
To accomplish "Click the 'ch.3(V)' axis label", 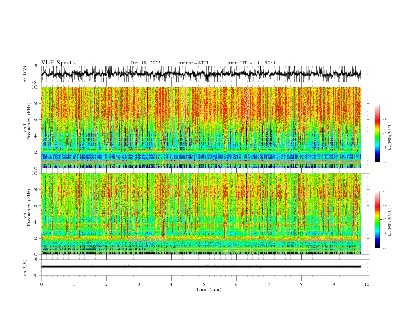I will (25, 267).
